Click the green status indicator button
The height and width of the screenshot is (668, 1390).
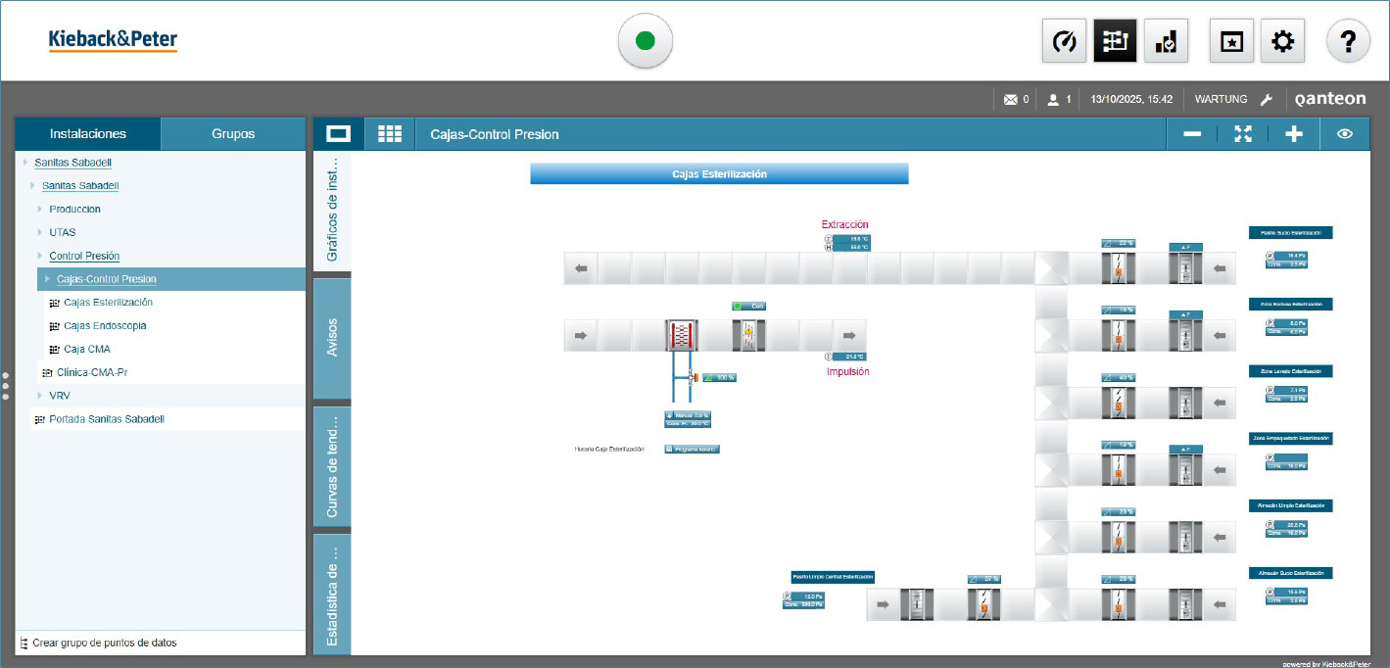point(645,41)
